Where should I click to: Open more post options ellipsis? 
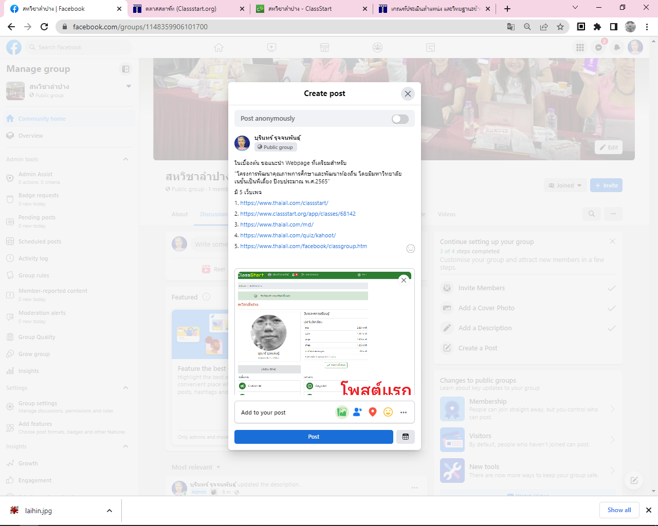tap(404, 412)
